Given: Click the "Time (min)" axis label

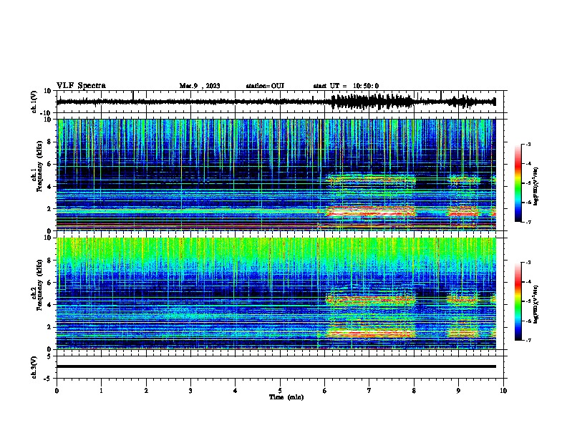Looking at the screenshot, I should pos(286,397).
